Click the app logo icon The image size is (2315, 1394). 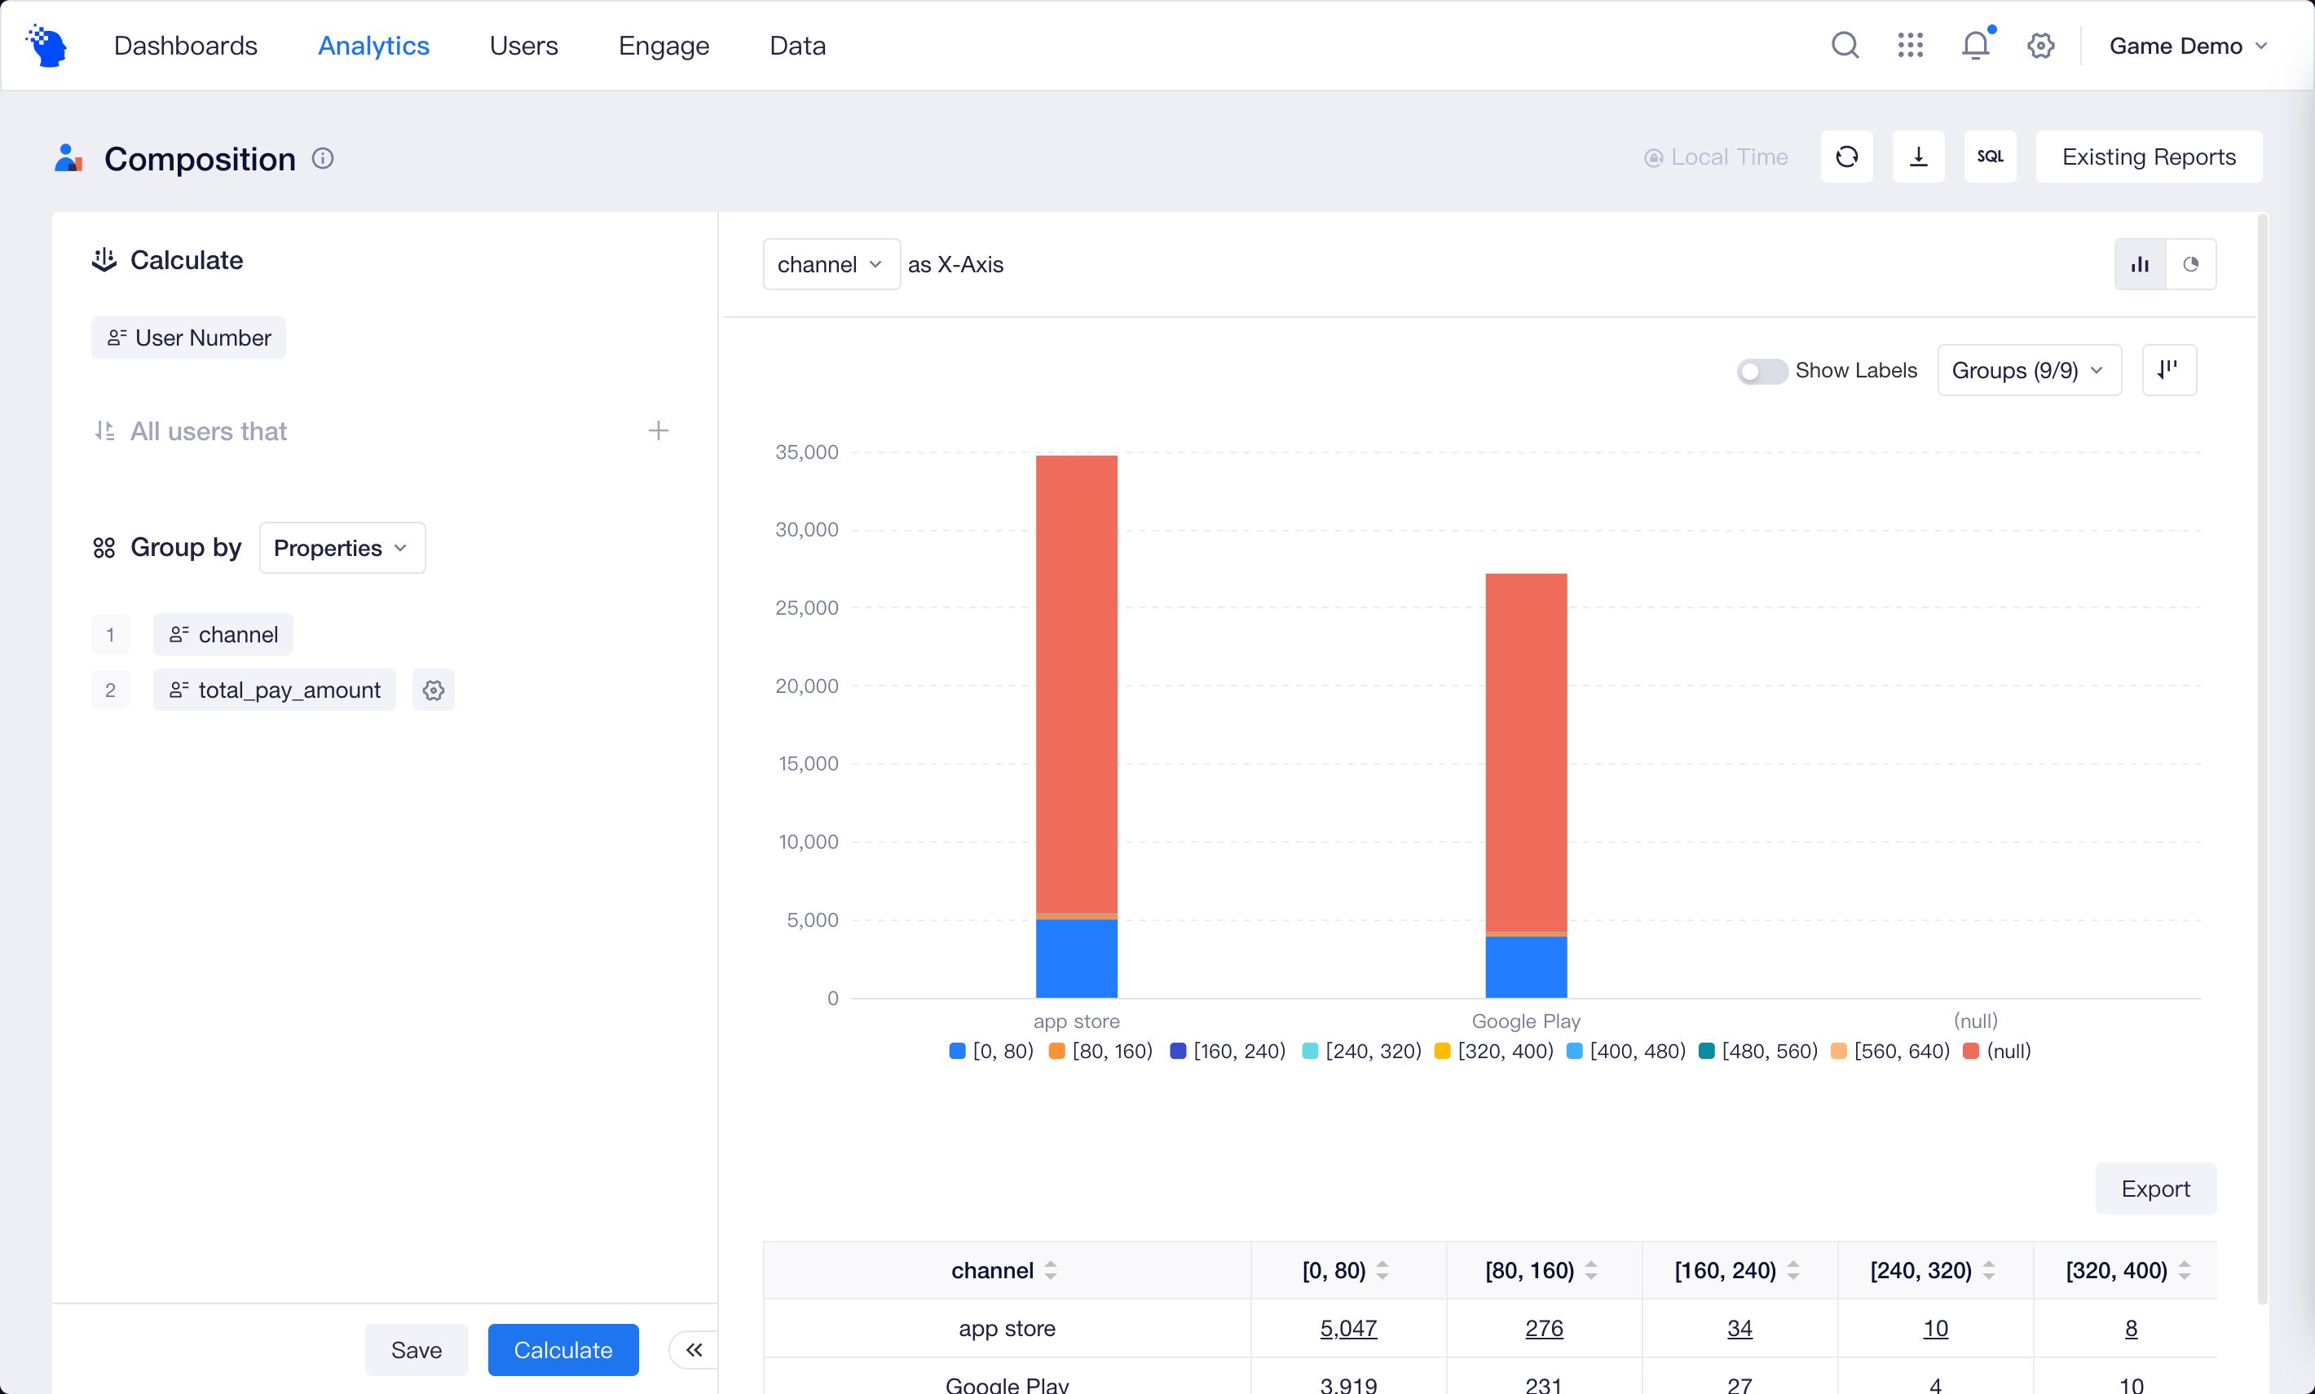(47, 45)
